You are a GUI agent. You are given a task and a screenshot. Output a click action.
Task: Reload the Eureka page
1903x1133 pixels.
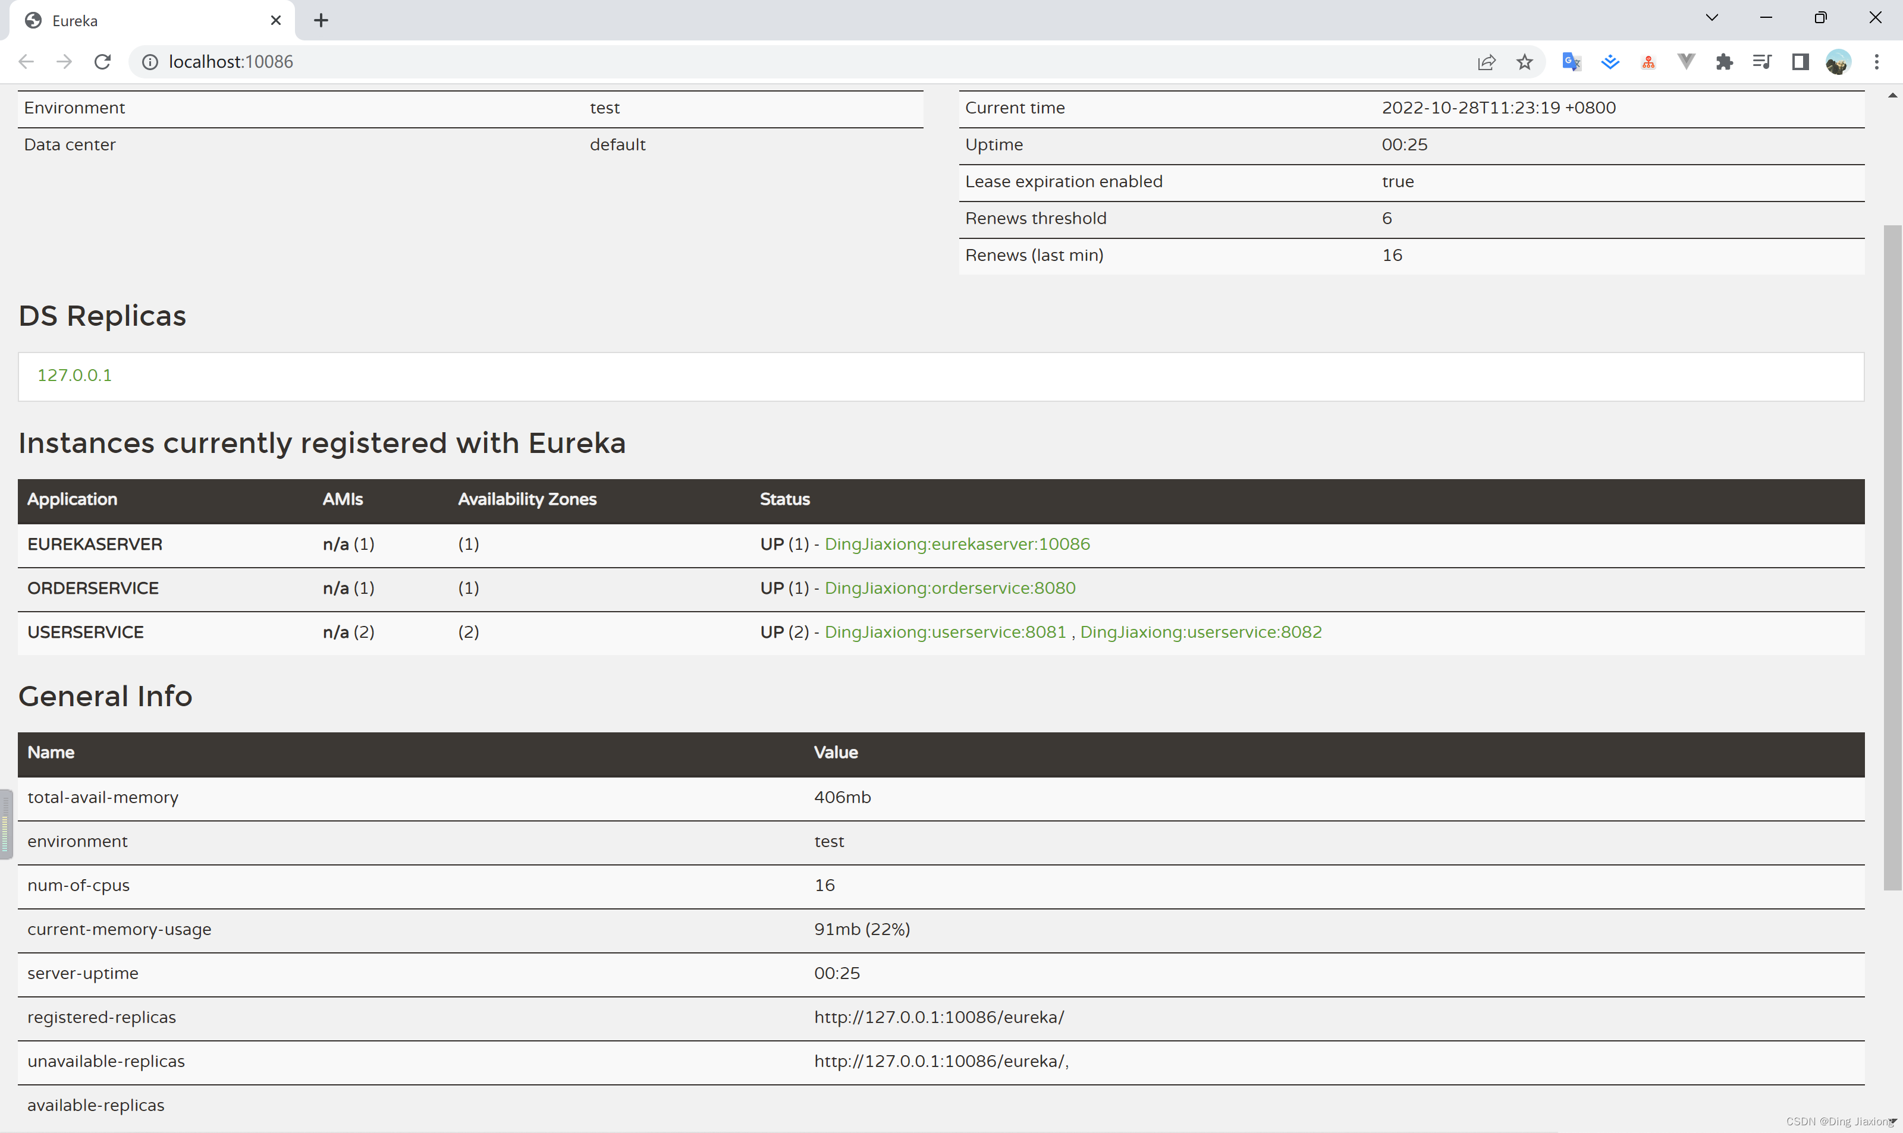(x=102, y=62)
